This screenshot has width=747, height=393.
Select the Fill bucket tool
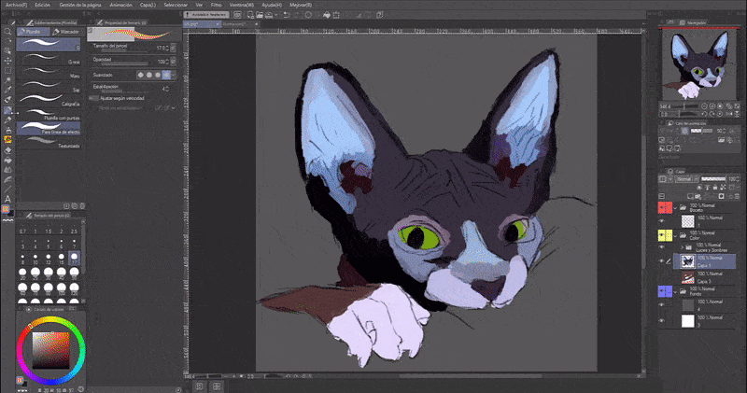(7, 160)
